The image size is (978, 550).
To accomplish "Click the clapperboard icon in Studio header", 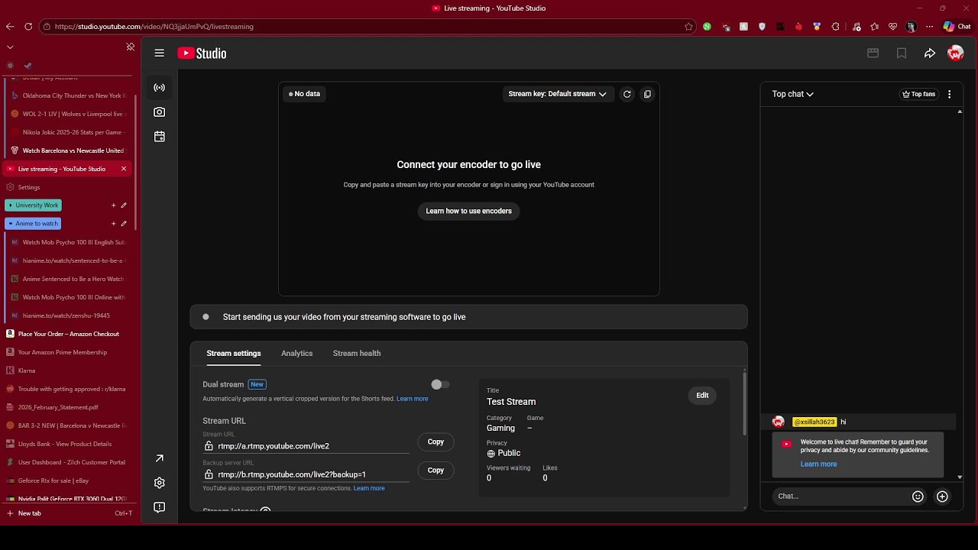I will [x=873, y=53].
